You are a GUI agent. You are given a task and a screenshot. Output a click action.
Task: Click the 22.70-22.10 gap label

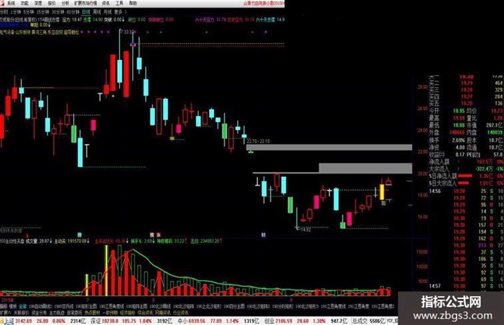click(x=259, y=141)
